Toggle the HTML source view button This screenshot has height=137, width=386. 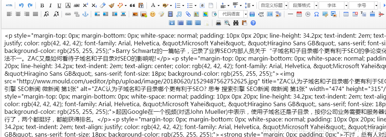click(x=9, y=5)
